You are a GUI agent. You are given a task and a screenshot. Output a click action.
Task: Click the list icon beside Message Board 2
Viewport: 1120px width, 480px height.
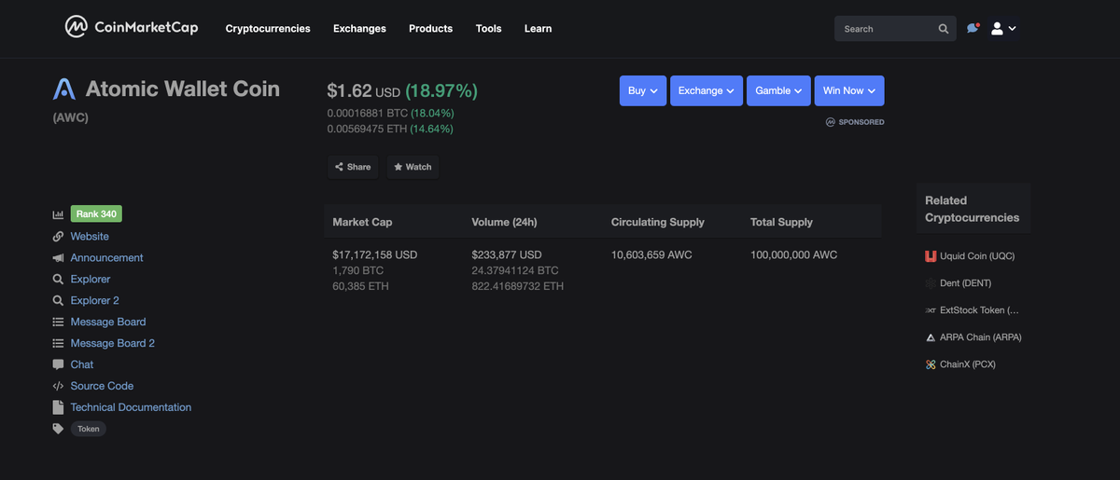click(x=58, y=344)
